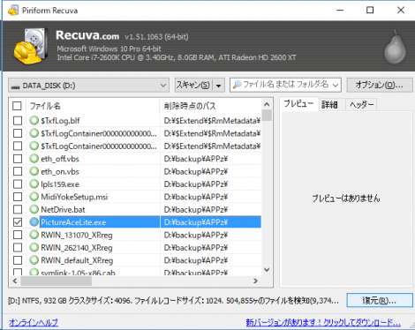
Task: Click the green status icon for $TxfLog.blf
Action: click(34, 120)
